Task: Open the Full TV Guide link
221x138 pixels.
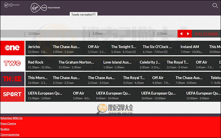Action: point(206,34)
